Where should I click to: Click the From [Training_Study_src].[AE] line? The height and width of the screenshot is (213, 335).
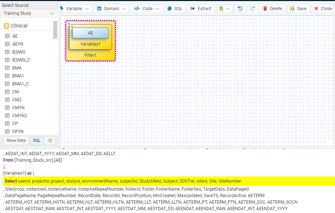(33, 160)
